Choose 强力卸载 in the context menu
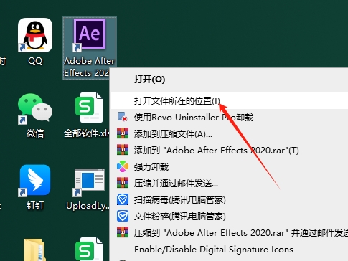This screenshot has height=261, width=348. (230, 167)
